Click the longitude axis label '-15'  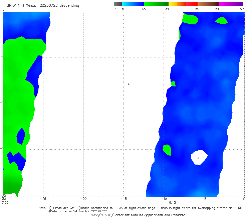click(123, 199)
